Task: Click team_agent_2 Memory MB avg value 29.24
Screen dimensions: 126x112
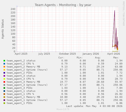Action: pyautogui.click(x=100, y=67)
